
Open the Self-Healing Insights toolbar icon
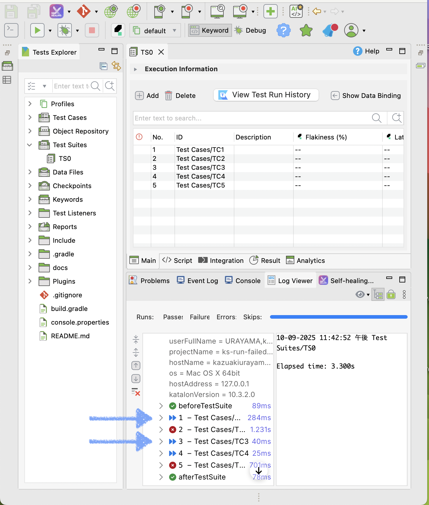tap(56, 12)
